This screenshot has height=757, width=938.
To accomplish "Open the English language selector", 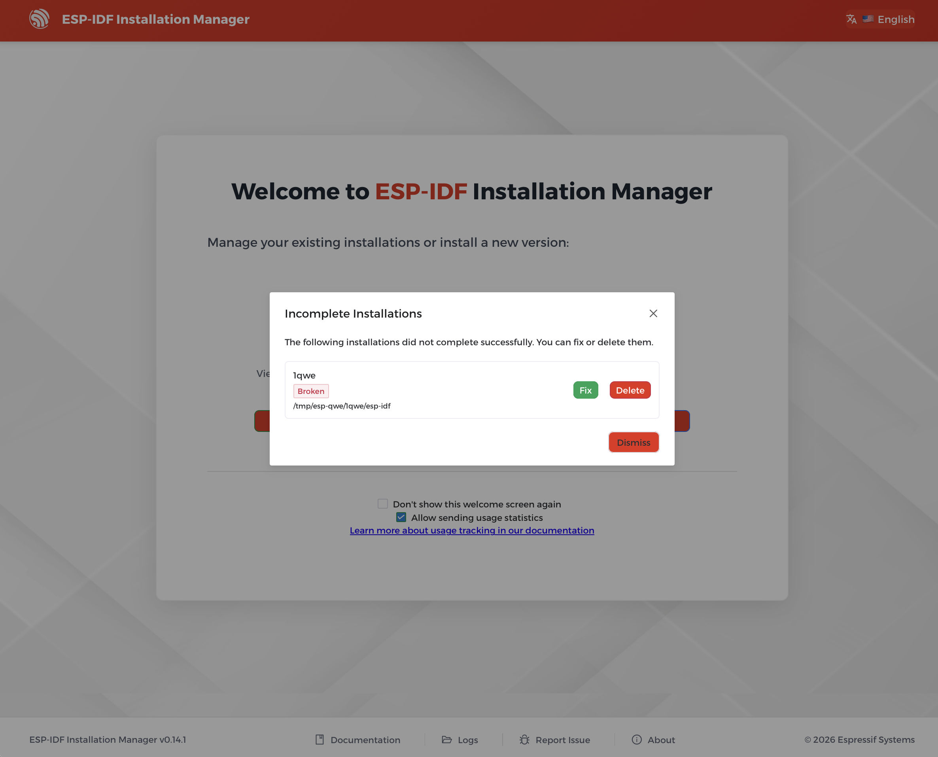I will pyautogui.click(x=880, y=19).
